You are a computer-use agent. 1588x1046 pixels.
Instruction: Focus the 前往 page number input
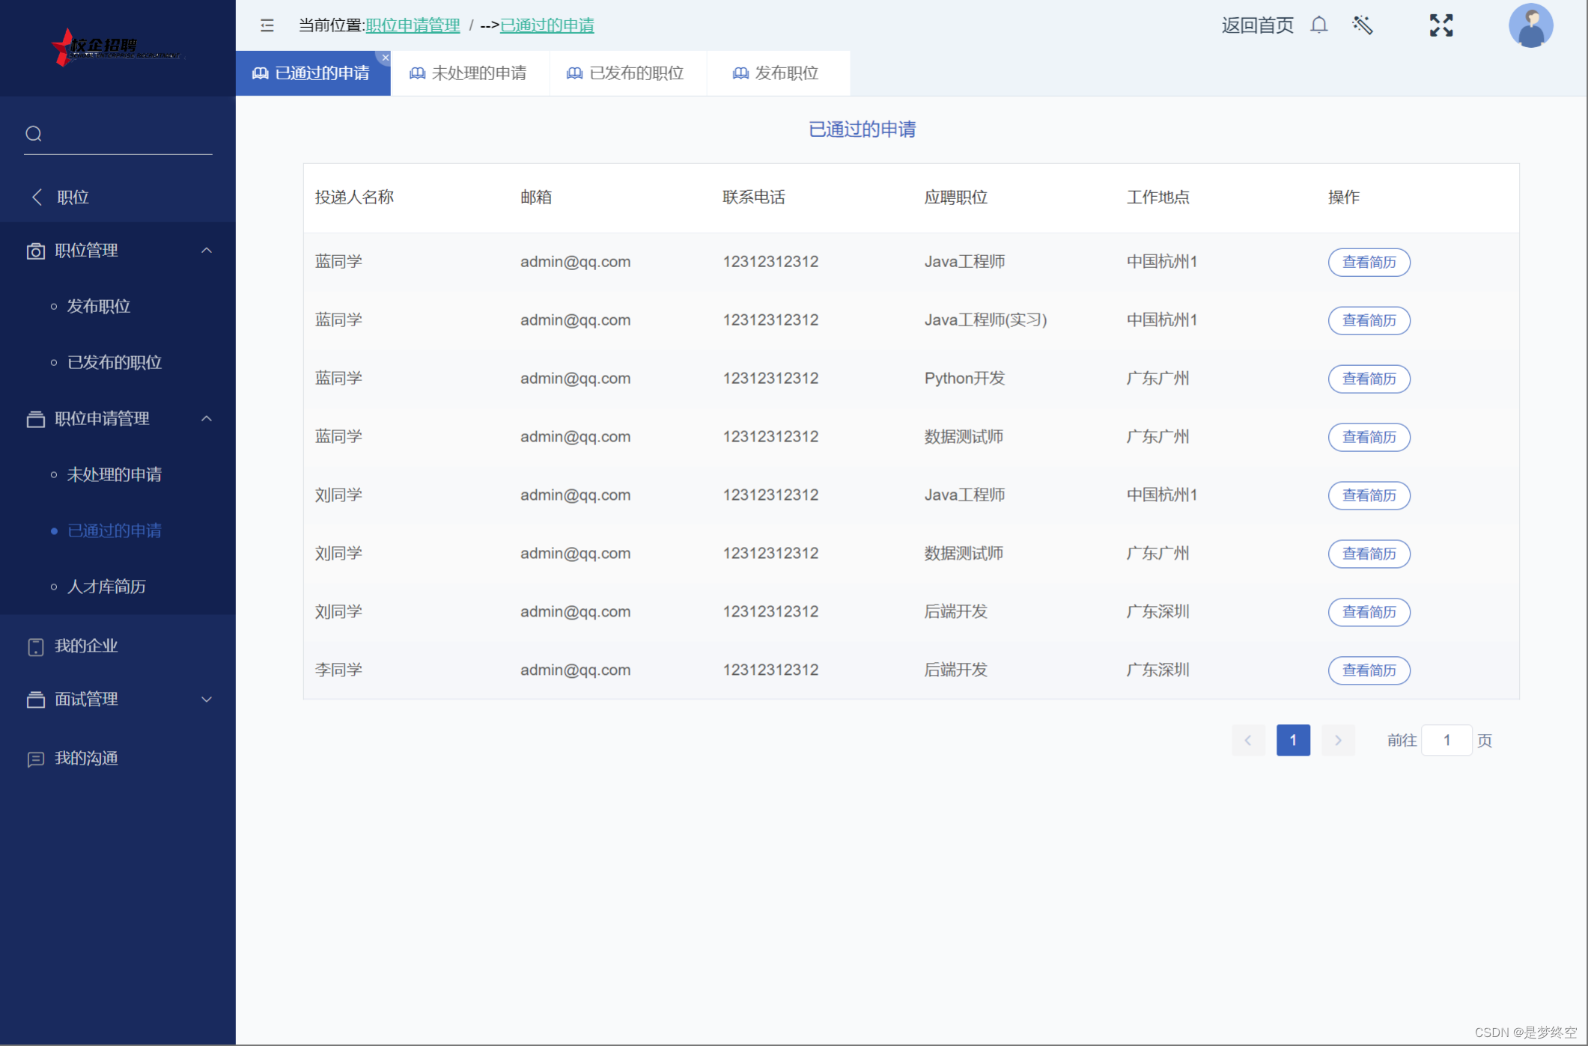[x=1446, y=741]
